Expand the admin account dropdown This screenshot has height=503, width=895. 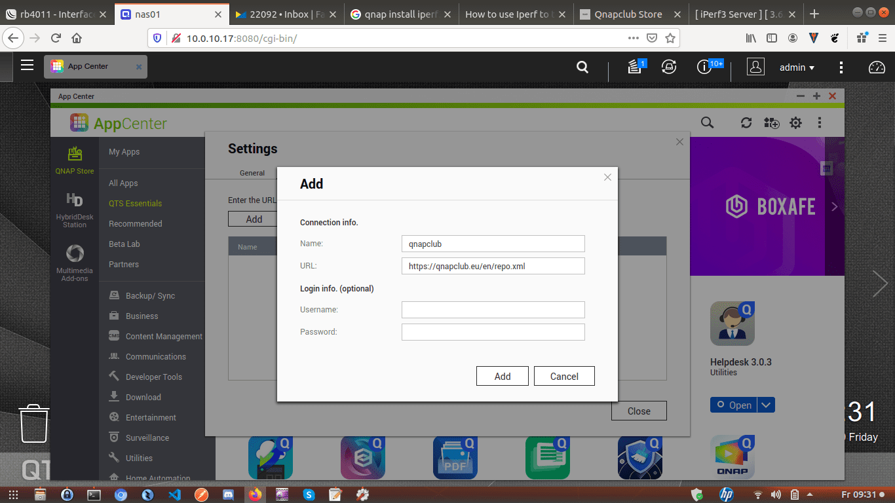tap(797, 67)
